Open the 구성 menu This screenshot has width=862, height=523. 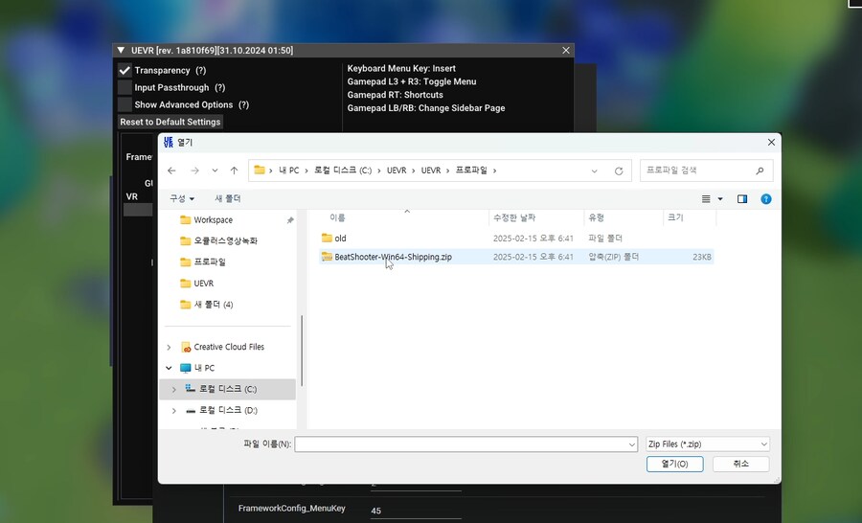(182, 198)
